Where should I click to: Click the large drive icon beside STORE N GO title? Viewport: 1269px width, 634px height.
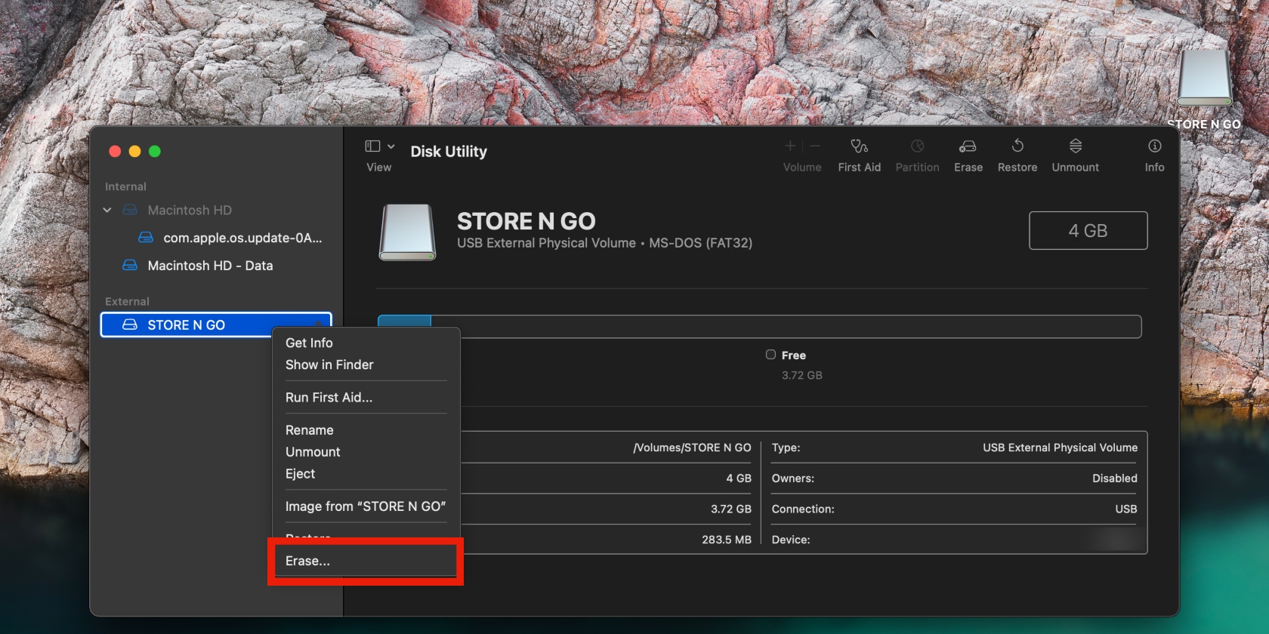(407, 232)
